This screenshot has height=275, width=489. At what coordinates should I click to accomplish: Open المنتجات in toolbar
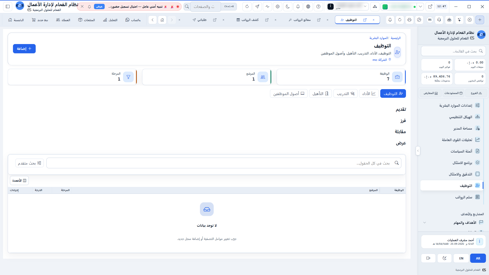tap(87, 20)
